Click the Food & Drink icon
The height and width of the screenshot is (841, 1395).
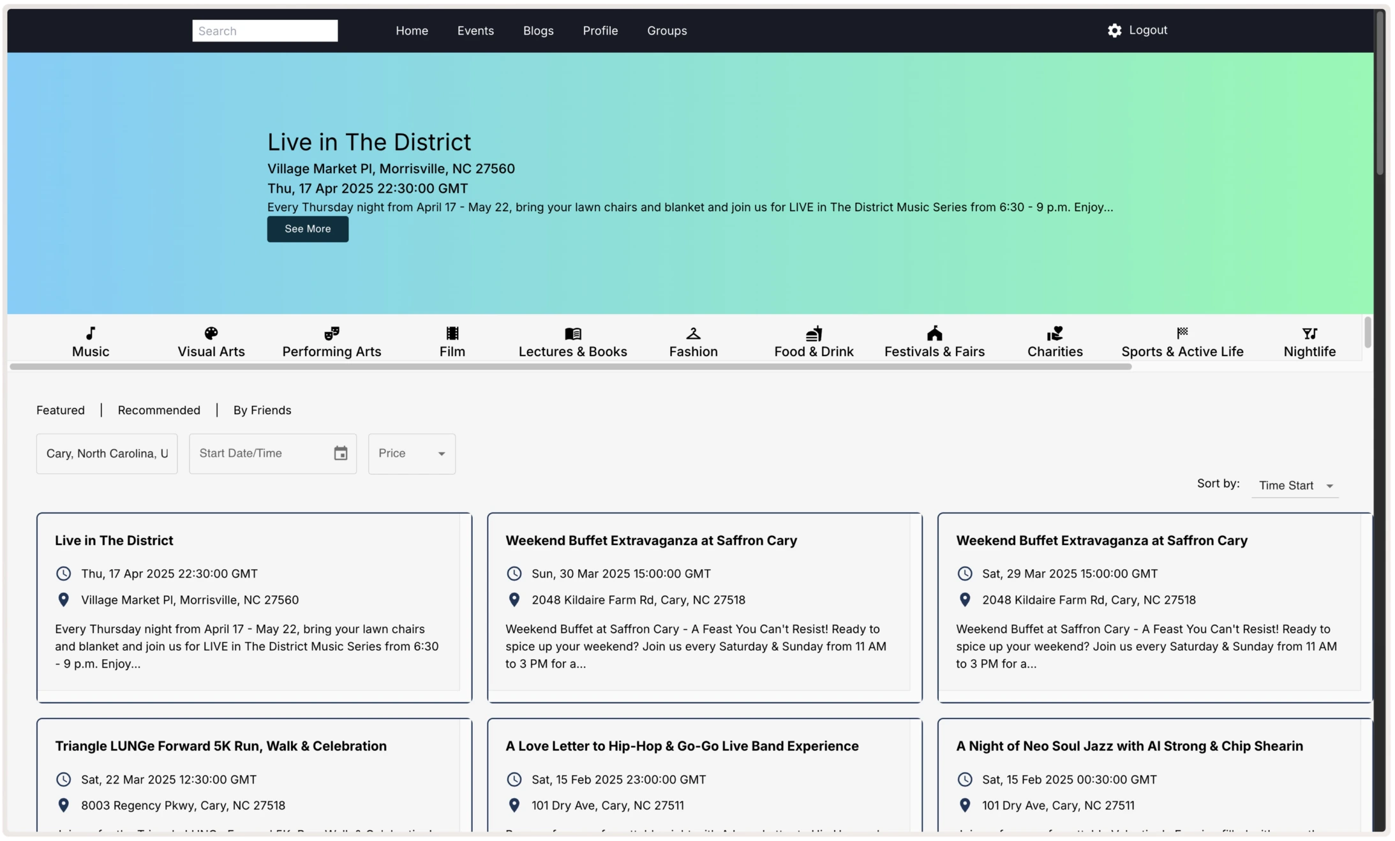point(814,333)
